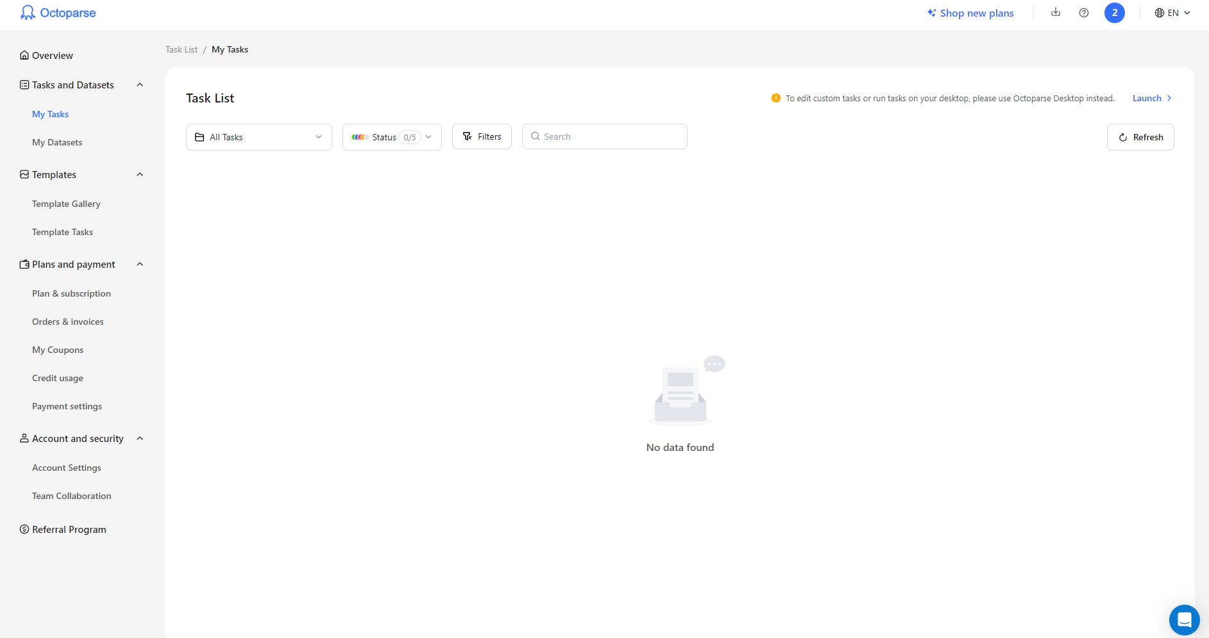This screenshot has width=1209, height=638.
Task: Go to Overview in sidebar
Action: click(x=53, y=55)
